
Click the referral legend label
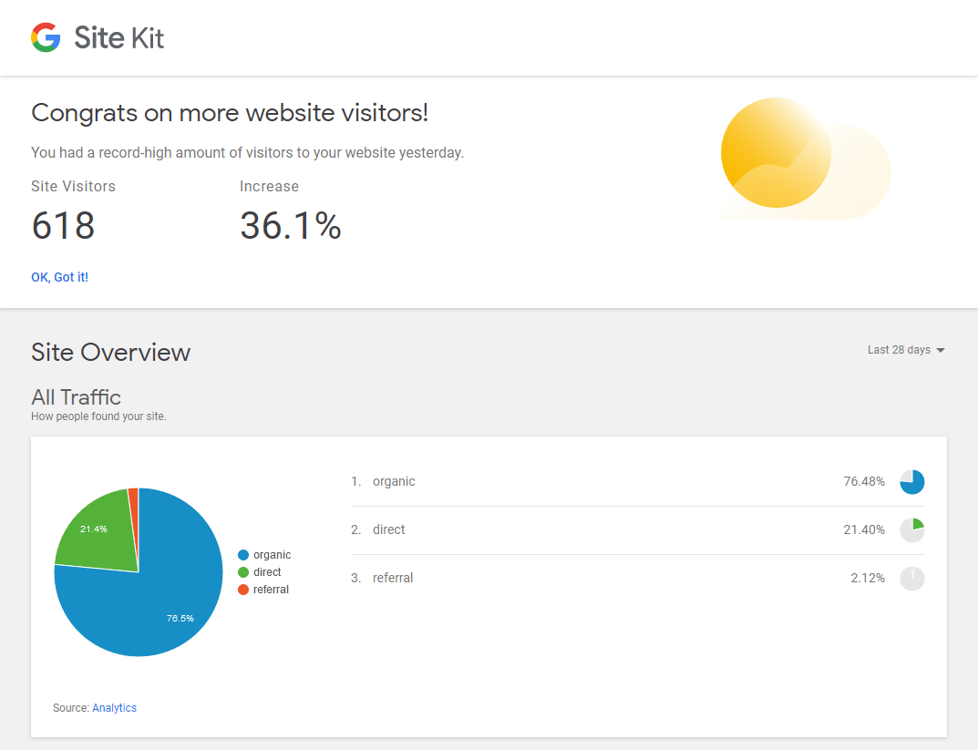pyautogui.click(x=271, y=590)
